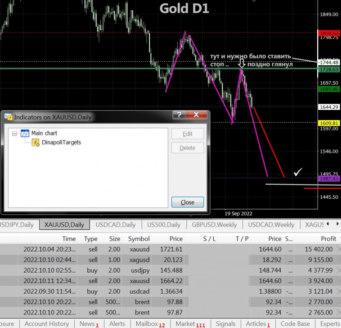Select DinapoliTargets in indicator list

tap(61, 142)
